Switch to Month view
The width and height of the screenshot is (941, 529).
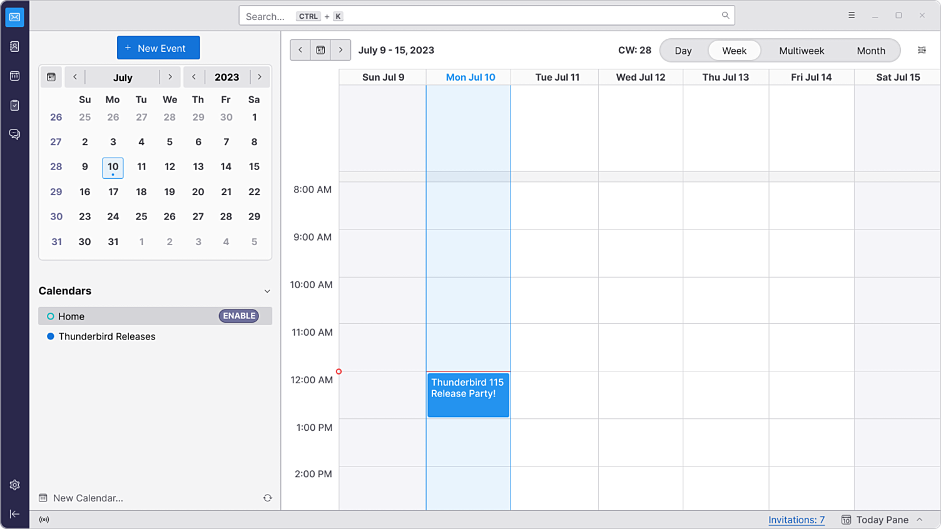[871, 51]
